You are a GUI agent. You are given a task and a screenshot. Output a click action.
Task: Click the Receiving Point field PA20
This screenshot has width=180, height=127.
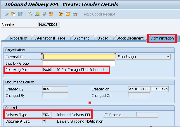pos(47,70)
